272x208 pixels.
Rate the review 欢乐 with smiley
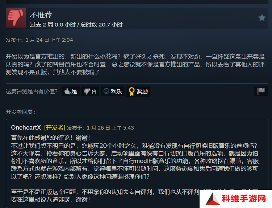(x=113, y=91)
